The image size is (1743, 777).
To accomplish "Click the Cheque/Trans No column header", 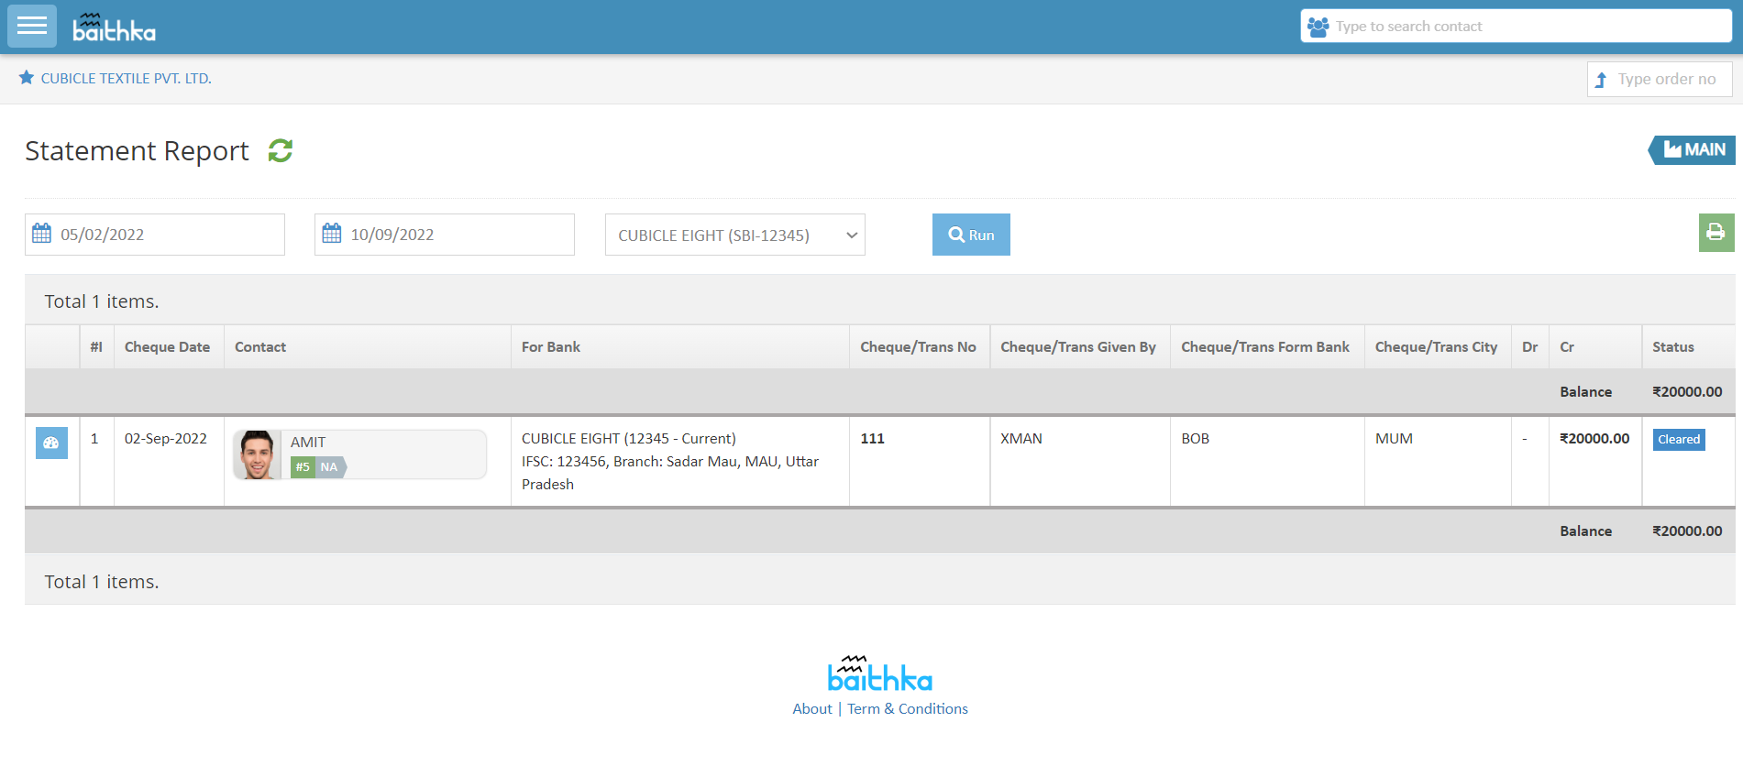I will [x=918, y=347].
